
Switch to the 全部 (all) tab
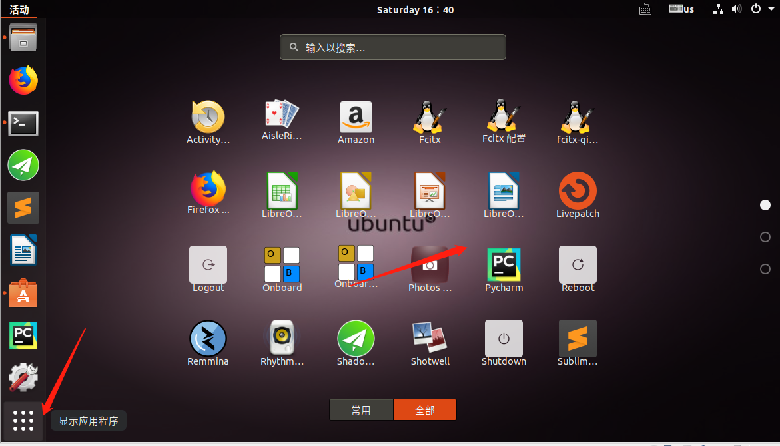425,410
